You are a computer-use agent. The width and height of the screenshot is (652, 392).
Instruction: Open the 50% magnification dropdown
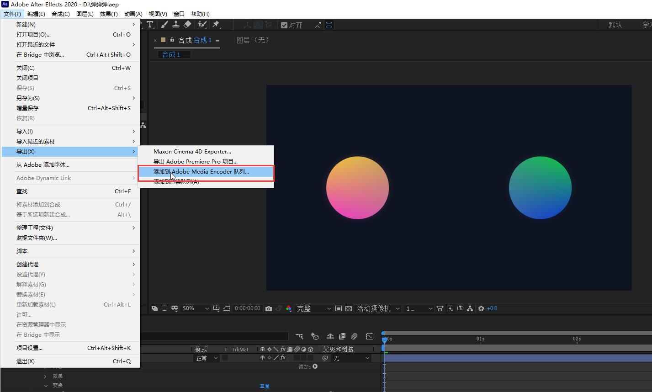click(x=196, y=308)
